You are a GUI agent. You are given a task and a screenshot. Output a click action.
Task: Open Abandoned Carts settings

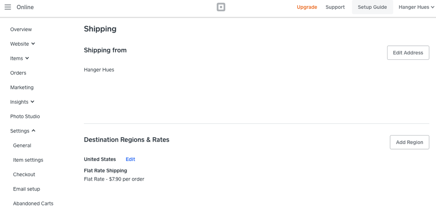click(33, 204)
